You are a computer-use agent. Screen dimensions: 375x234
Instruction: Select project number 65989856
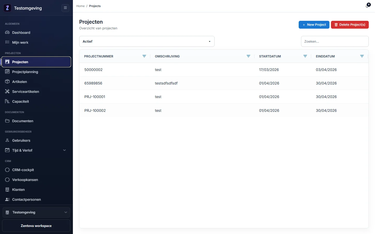tap(93, 83)
